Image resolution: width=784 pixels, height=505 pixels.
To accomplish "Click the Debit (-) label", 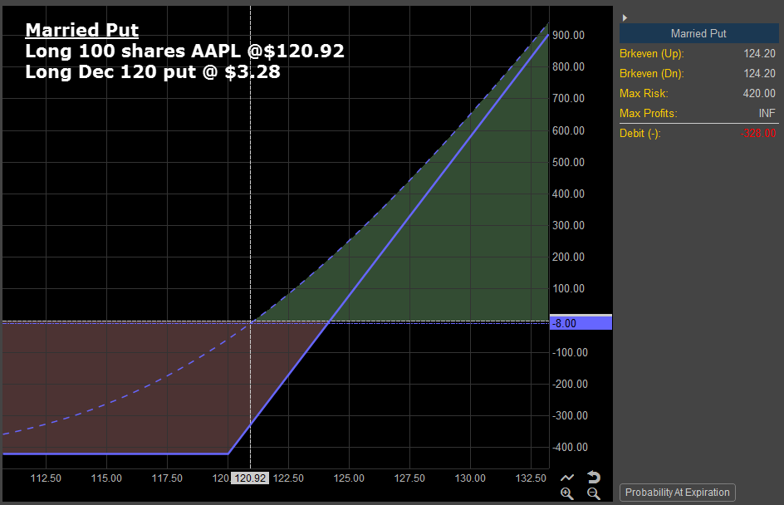I will [x=640, y=134].
